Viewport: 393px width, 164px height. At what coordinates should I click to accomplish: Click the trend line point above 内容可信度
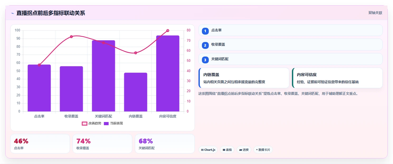coord(168,31)
